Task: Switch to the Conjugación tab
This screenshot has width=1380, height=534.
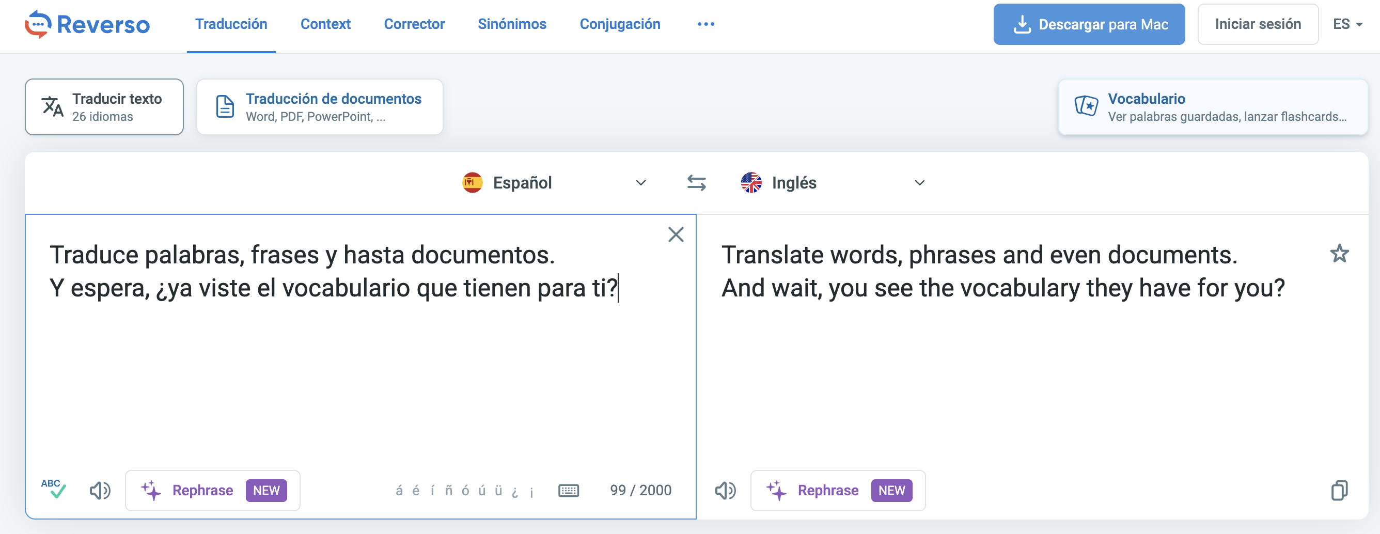Action: coord(619,24)
